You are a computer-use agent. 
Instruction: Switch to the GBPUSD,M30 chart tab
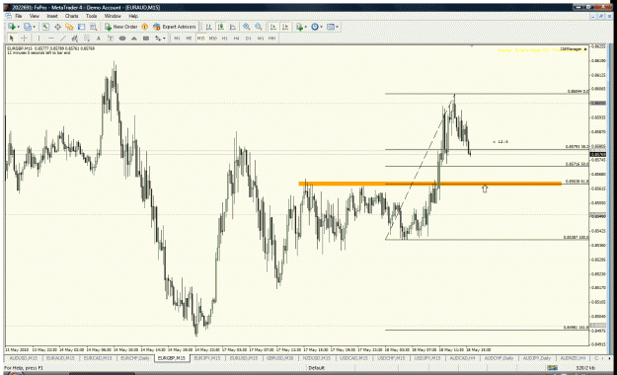pos(279,358)
